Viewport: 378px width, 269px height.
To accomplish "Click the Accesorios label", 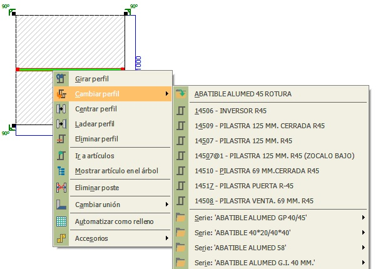I will pos(91,238).
